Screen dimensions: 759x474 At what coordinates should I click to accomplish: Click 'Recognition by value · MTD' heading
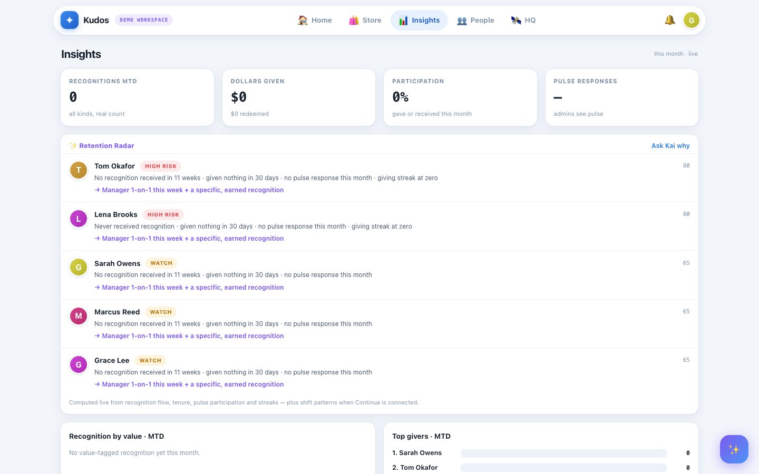116,436
